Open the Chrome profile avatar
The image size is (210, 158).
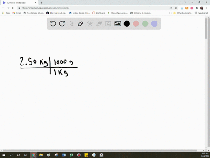tap(202, 8)
